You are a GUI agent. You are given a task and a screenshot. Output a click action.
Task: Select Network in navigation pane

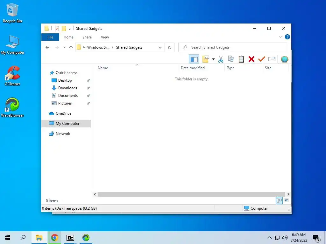tap(63, 134)
